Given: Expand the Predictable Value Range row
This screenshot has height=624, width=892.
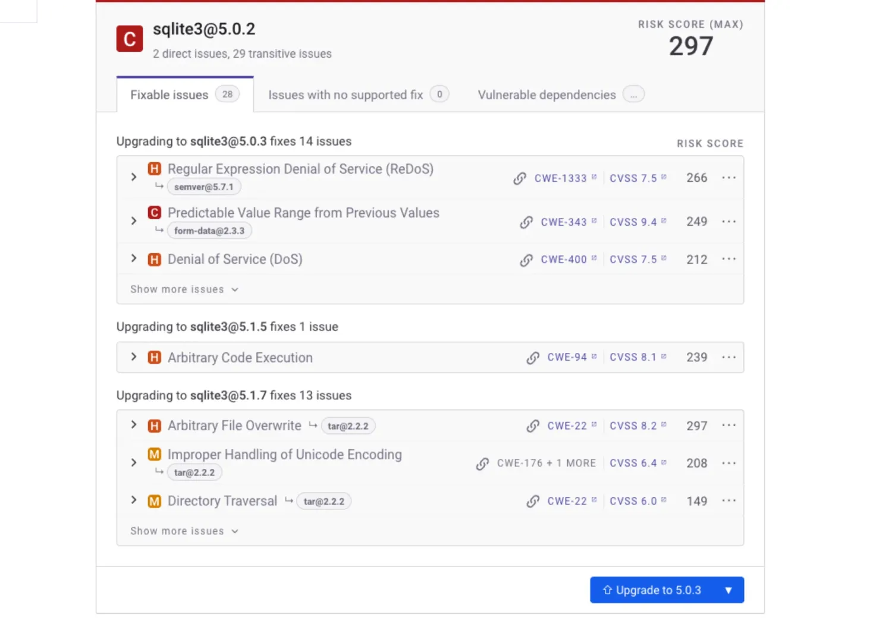Looking at the screenshot, I should (x=134, y=221).
